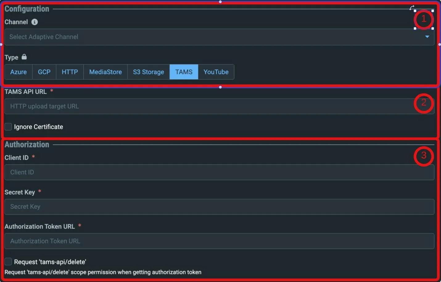Select the MediaStore type tab
Viewport: 441px width, 282px height.
[105, 72]
